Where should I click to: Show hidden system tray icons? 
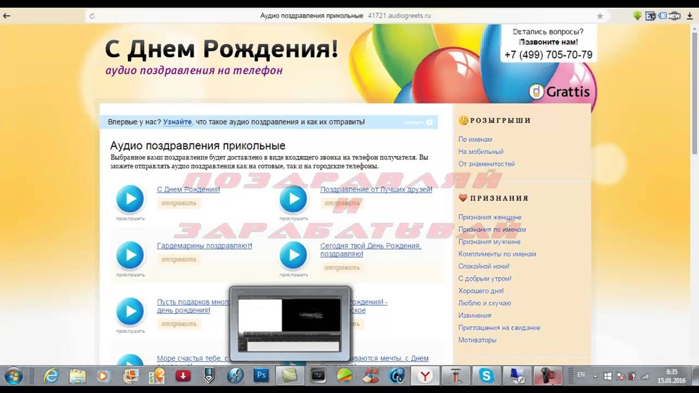point(595,376)
